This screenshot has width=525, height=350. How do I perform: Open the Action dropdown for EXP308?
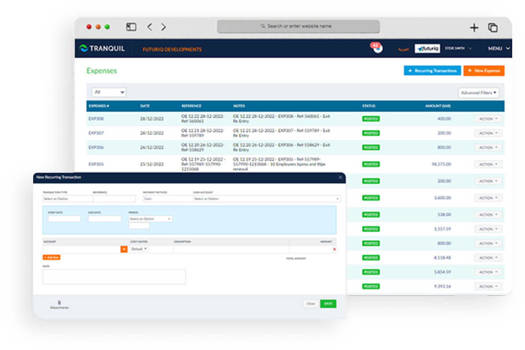click(488, 119)
